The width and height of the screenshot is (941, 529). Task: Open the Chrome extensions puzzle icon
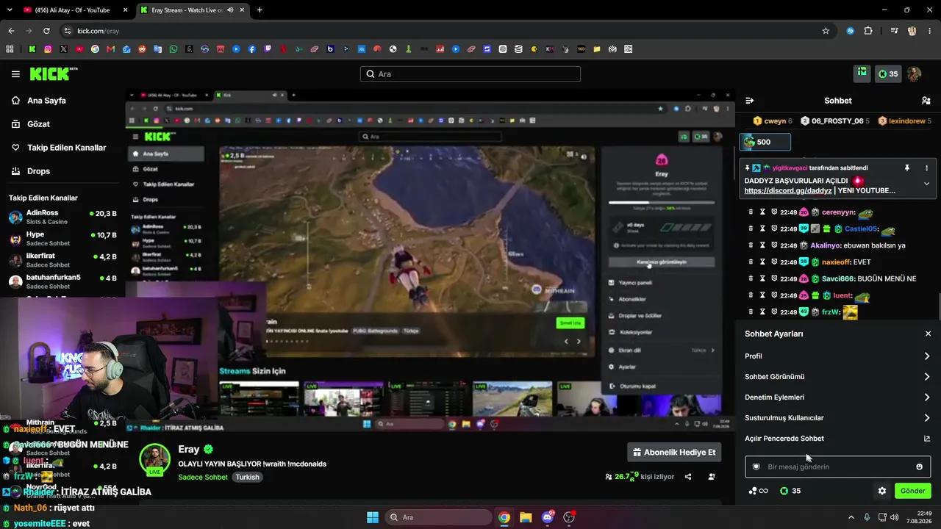(x=868, y=31)
